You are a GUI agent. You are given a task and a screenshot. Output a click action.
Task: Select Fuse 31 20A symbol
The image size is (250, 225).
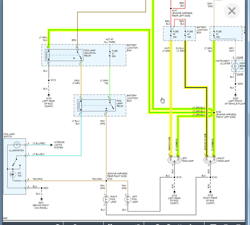pos(110,54)
